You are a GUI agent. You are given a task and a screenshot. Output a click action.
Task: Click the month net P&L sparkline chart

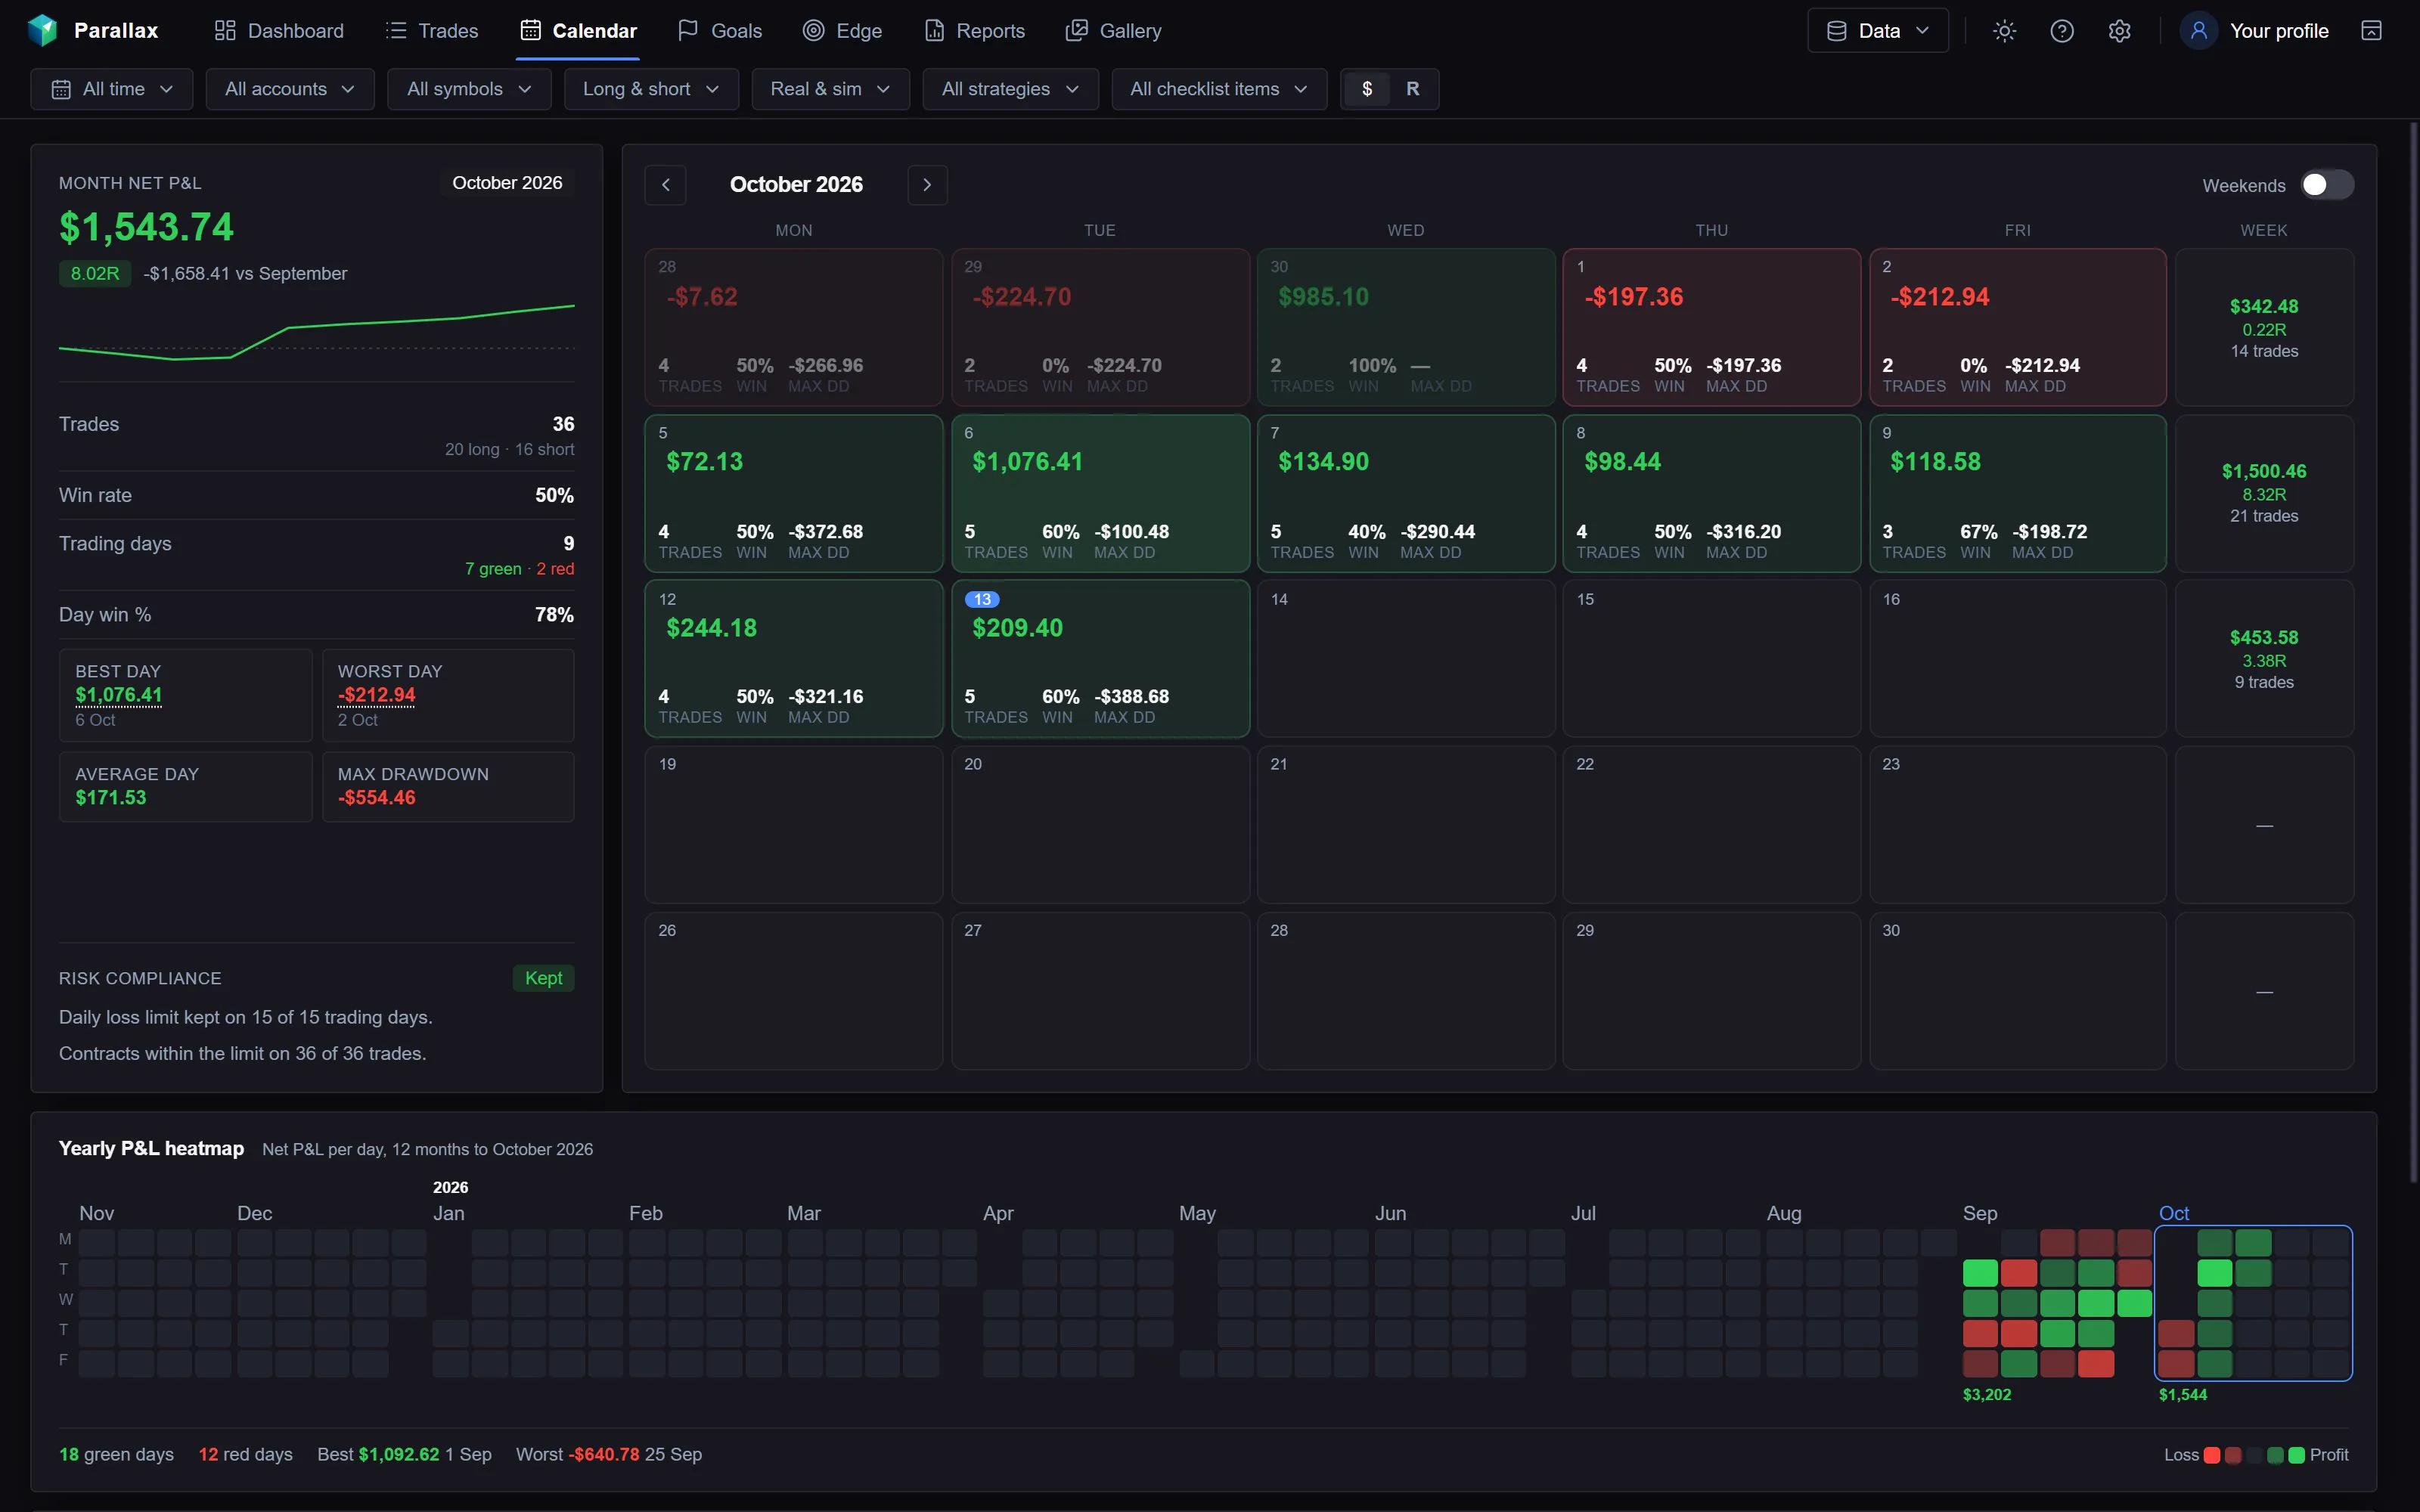point(317,333)
